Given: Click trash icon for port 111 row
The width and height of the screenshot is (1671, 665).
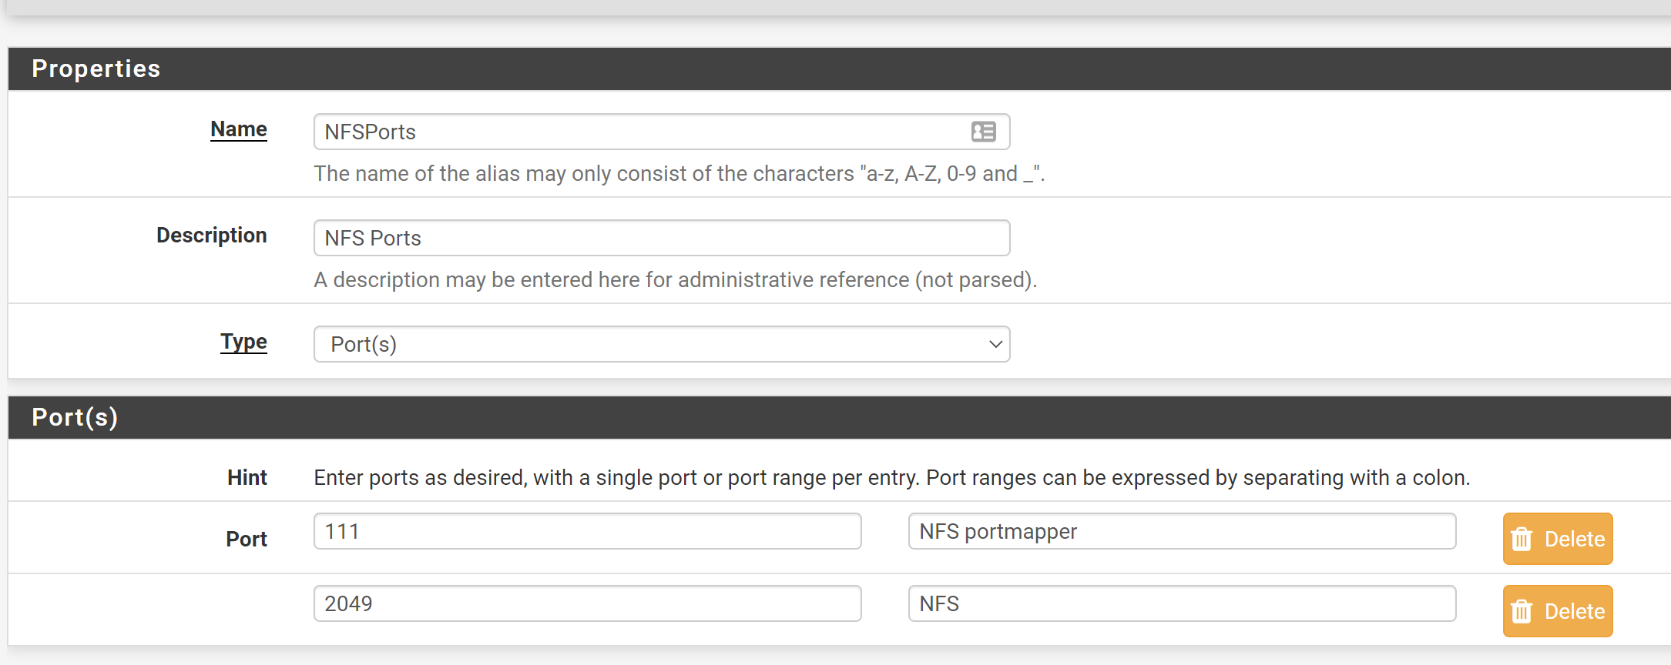Looking at the screenshot, I should [1522, 539].
